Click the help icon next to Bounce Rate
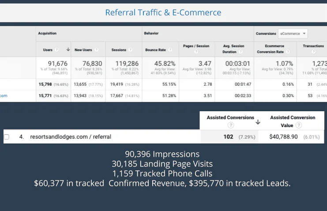The image size is (327, 211). pos(170,50)
